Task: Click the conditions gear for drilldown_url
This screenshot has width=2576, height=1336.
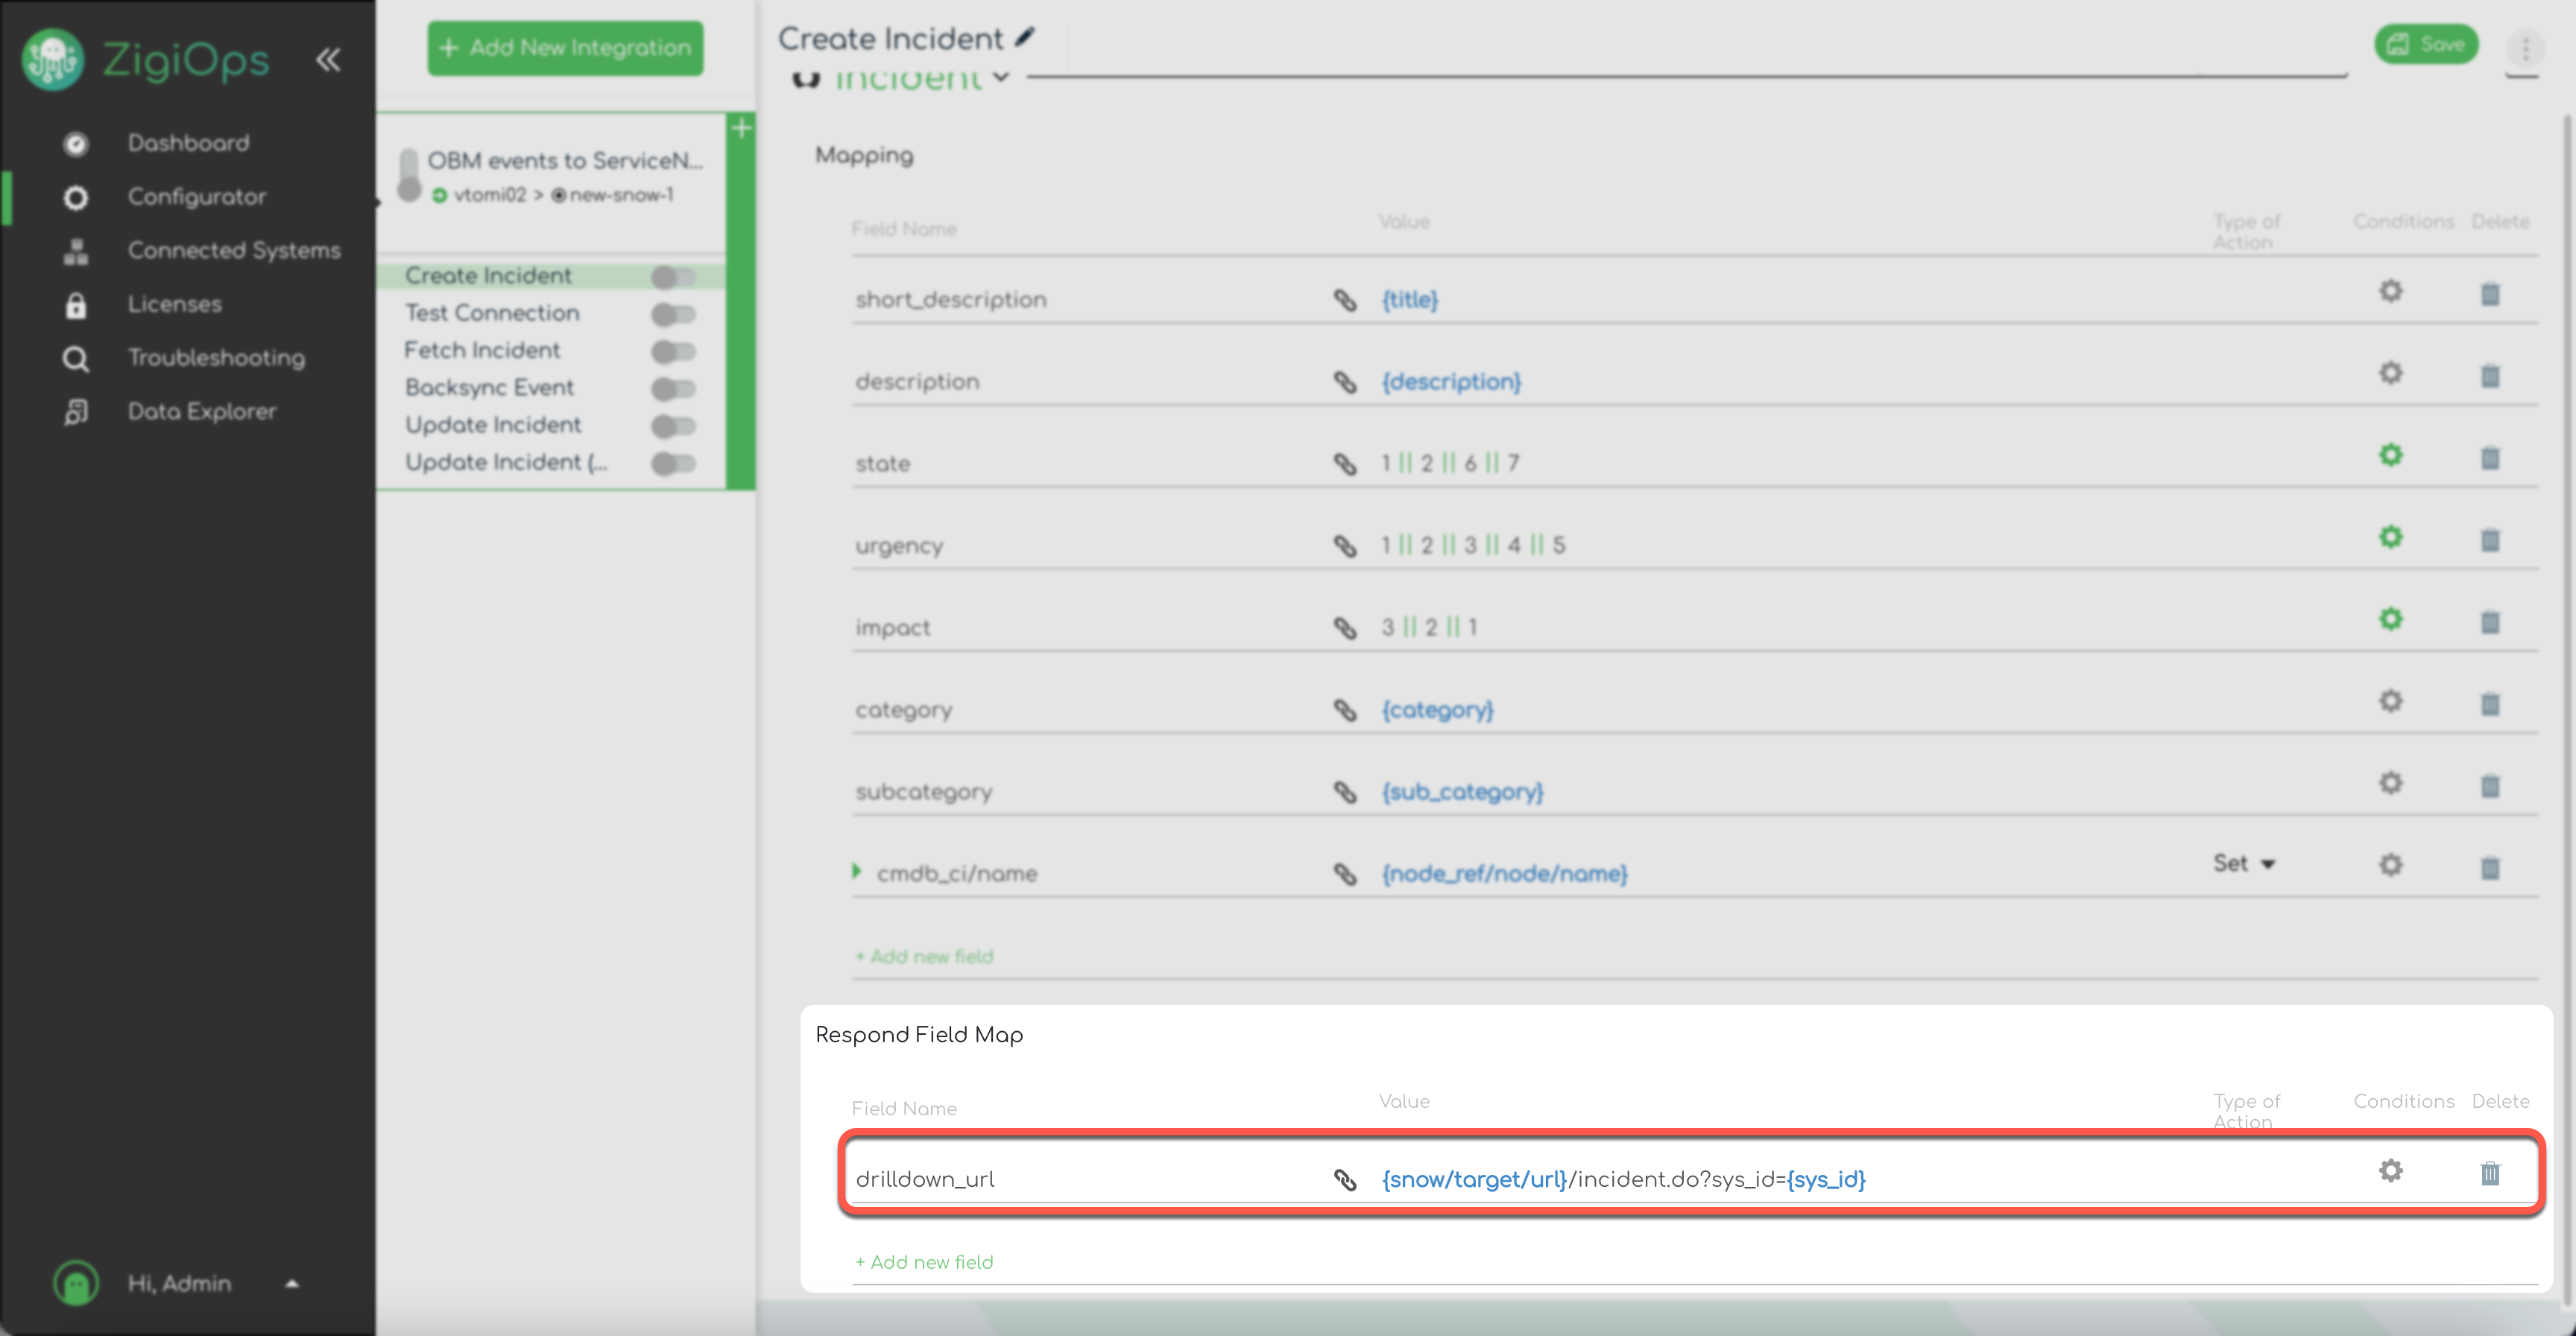Action: pyautogui.click(x=2390, y=1171)
